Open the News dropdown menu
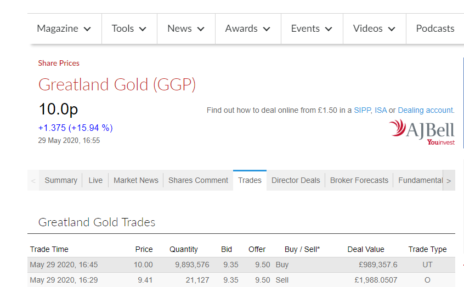 [186, 28]
